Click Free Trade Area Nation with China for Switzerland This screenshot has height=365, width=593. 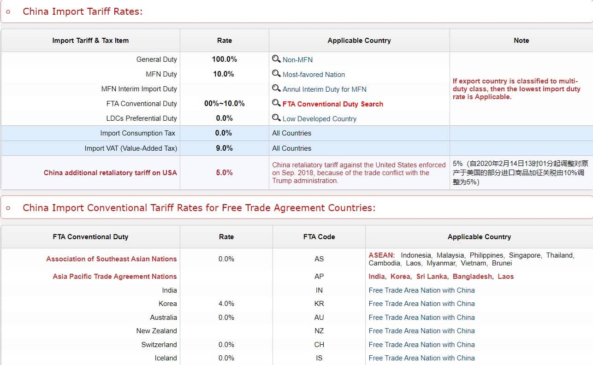(422, 344)
